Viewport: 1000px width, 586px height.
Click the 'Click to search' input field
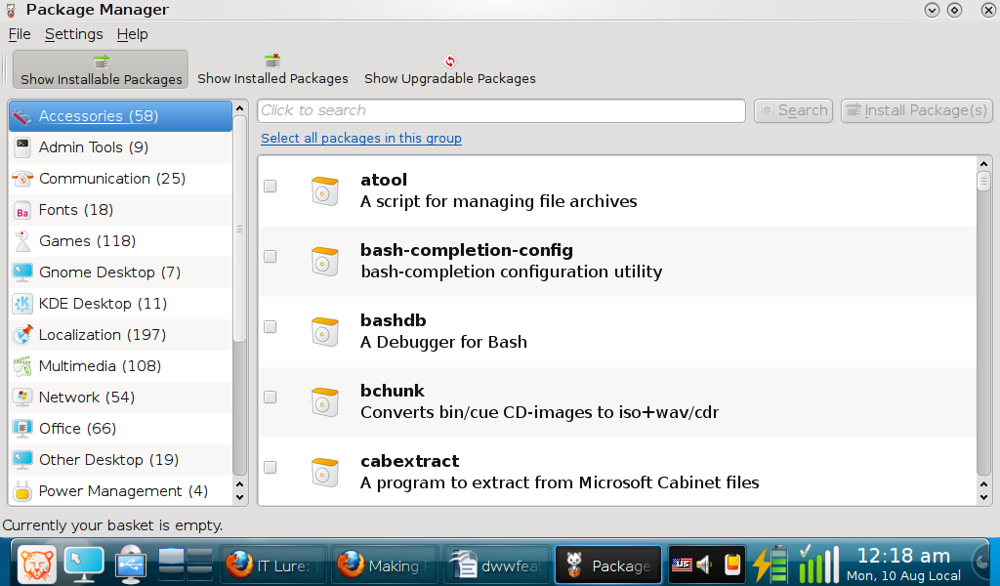[x=501, y=110]
